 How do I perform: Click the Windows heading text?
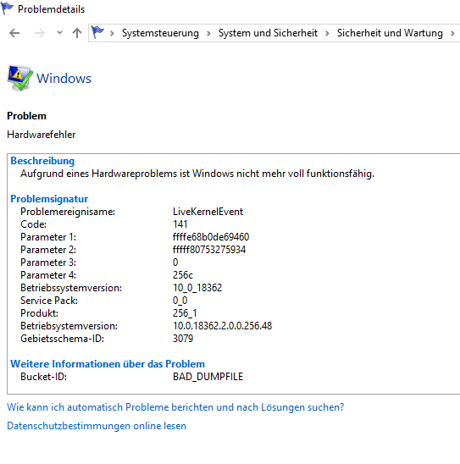(64, 79)
